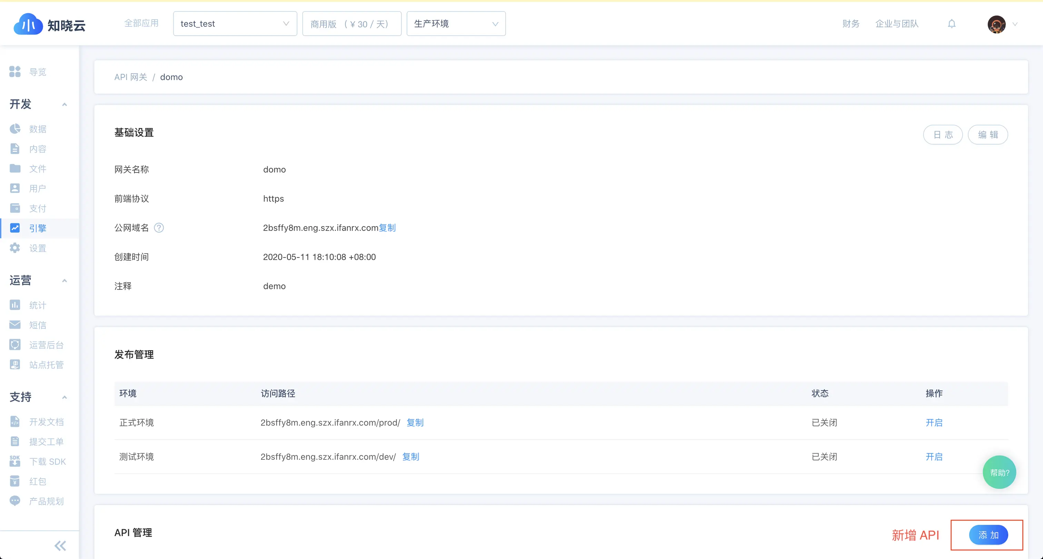Select 引擎 in the sidebar menu
The height and width of the screenshot is (559, 1043).
coord(38,228)
